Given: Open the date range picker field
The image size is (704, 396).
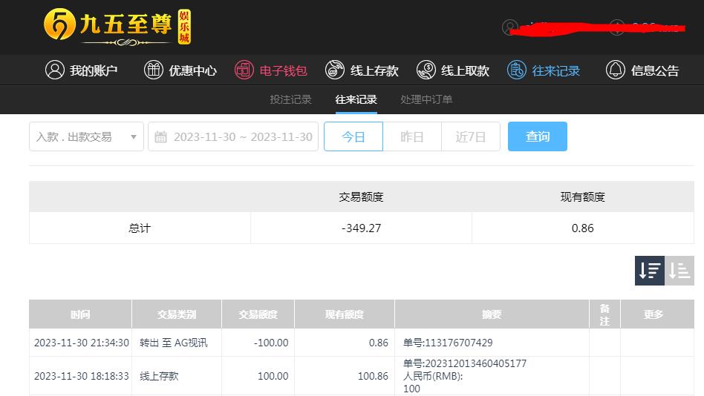Looking at the screenshot, I should [233, 136].
